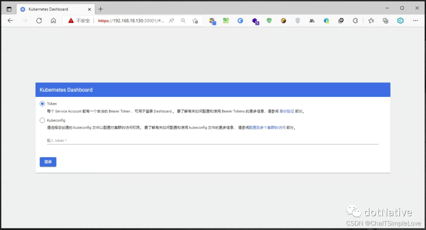Click the browser back navigation arrow

click(10, 20)
